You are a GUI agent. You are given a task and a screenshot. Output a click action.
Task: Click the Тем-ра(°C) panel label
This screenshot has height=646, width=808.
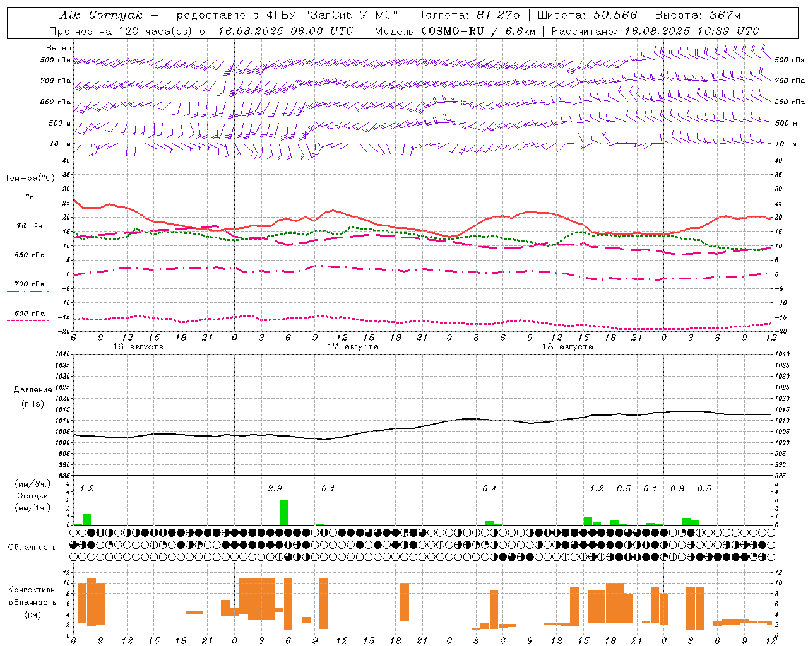30,178
